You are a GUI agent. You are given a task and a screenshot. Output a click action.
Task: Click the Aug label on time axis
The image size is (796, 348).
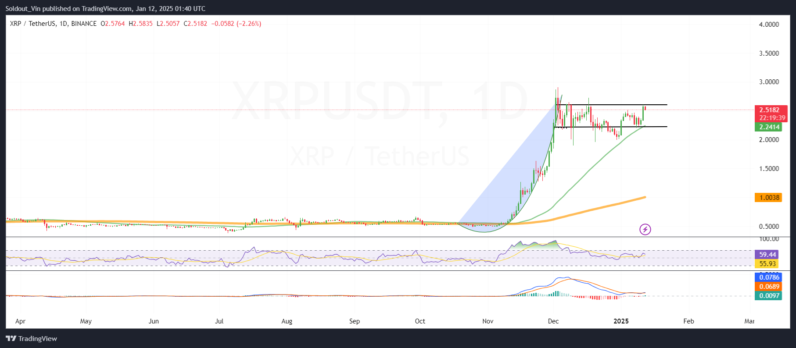point(287,321)
